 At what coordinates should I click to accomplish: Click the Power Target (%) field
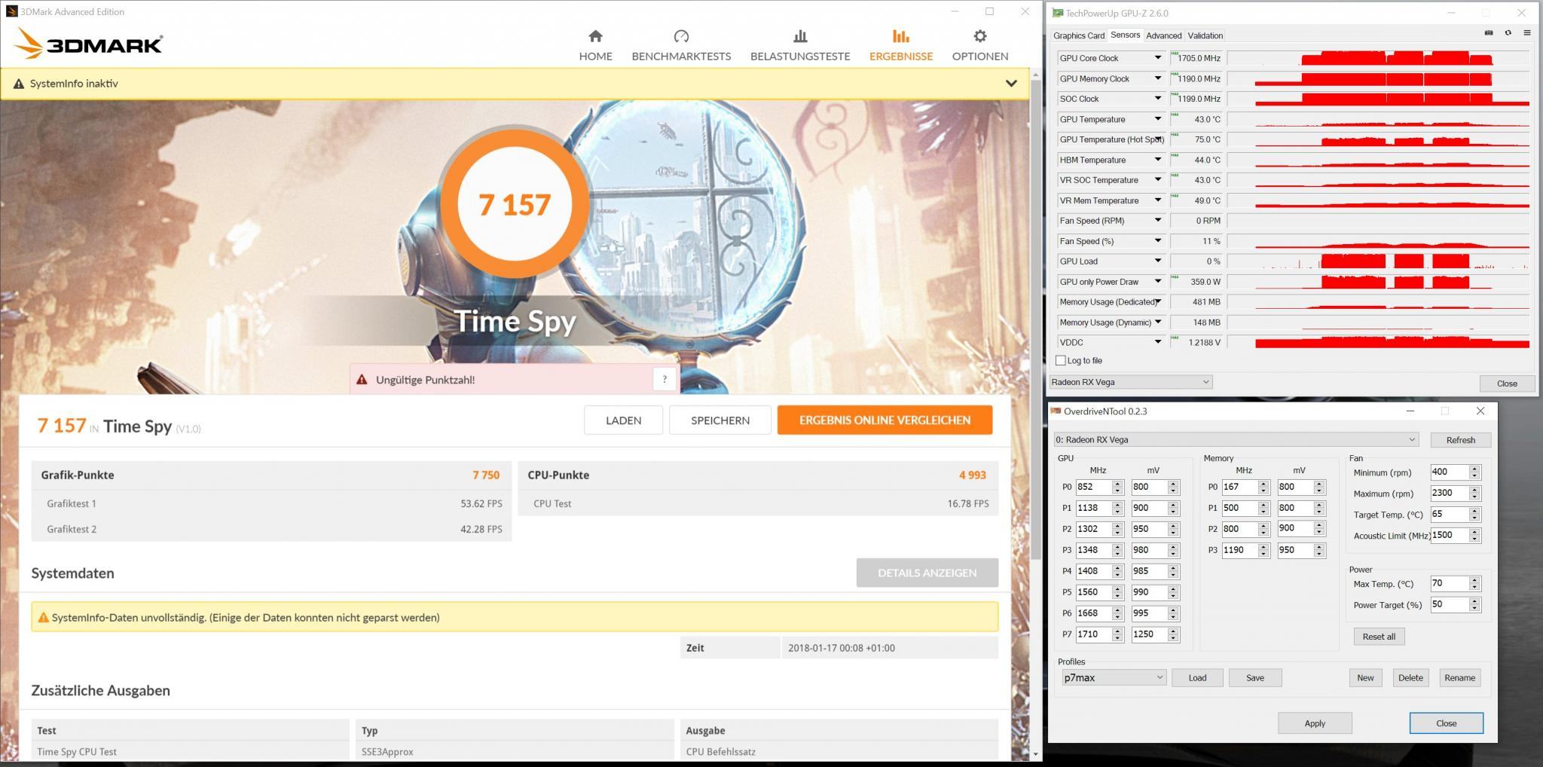[x=1450, y=604]
